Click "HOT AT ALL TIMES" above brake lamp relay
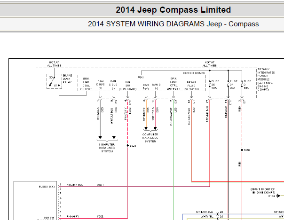This screenshot has height=220, width=284. click(x=54, y=64)
